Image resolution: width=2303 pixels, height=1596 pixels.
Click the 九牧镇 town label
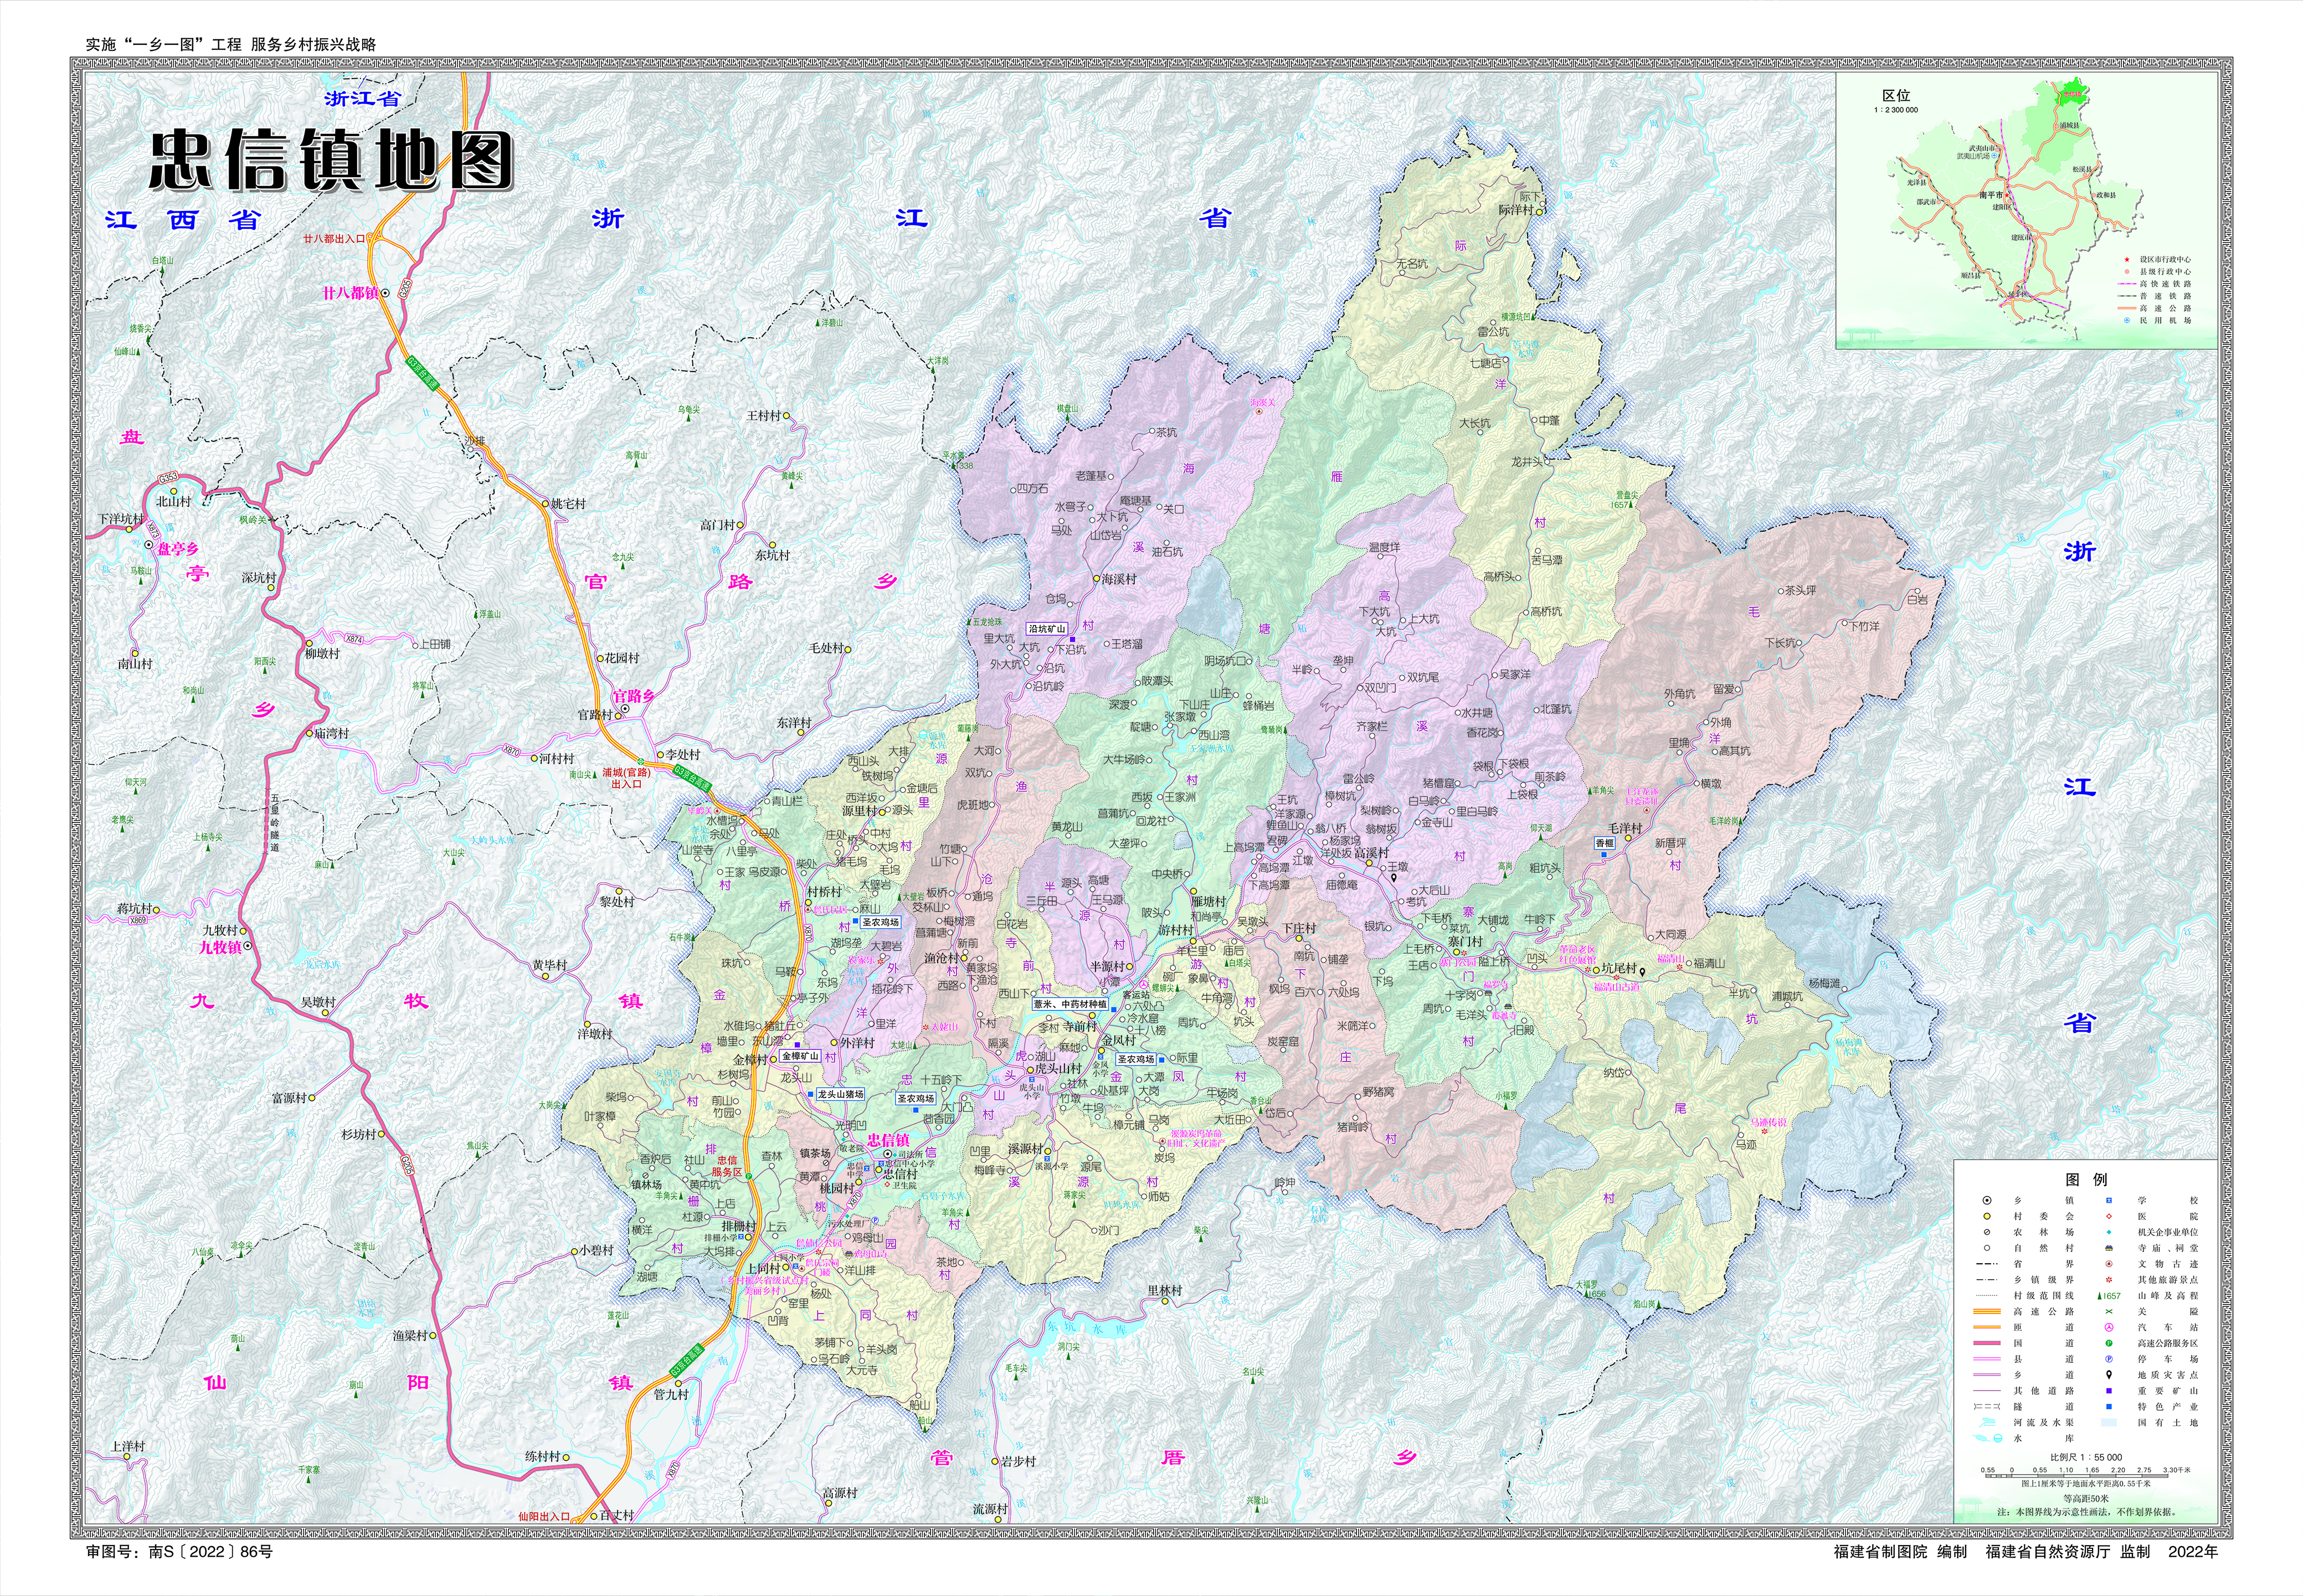pyautogui.click(x=220, y=947)
